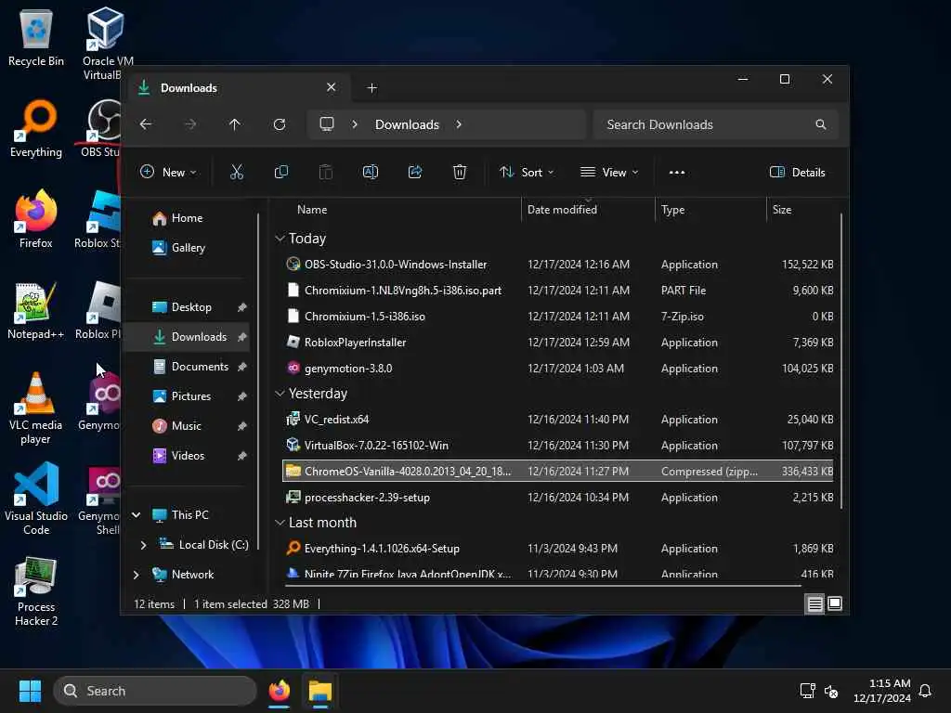Expand Local Disk (C:) tree node
The width and height of the screenshot is (951, 713).
[x=143, y=545]
